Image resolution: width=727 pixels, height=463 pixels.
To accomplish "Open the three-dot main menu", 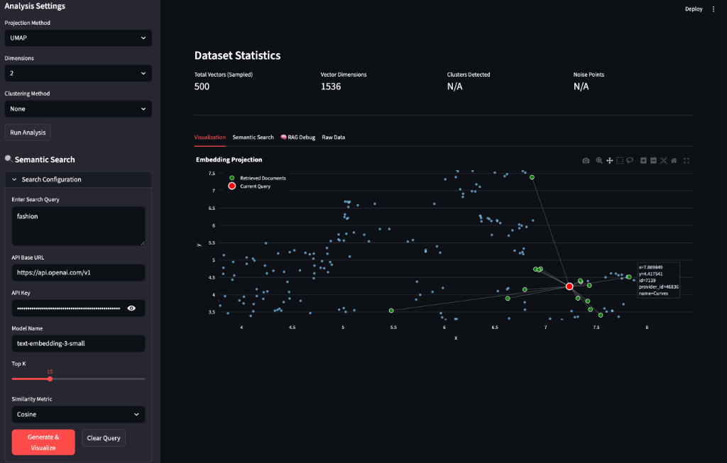I will tap(714, 9).
